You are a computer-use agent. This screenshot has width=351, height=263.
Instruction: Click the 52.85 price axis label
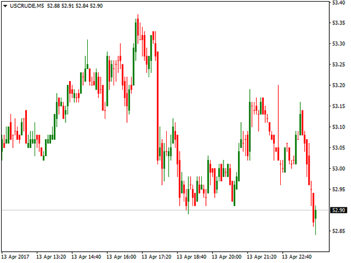pyautogui.click(x=339, y=231)
